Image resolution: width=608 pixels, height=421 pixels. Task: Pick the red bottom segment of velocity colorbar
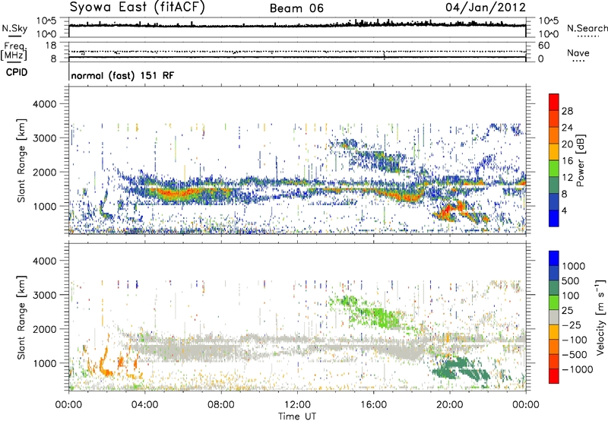pyautogui.click(x=554, y=376)
